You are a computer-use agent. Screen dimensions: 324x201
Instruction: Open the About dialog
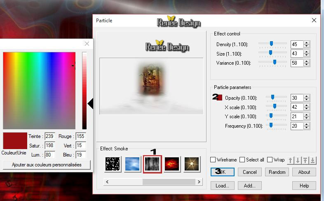[x=304, y=172]
